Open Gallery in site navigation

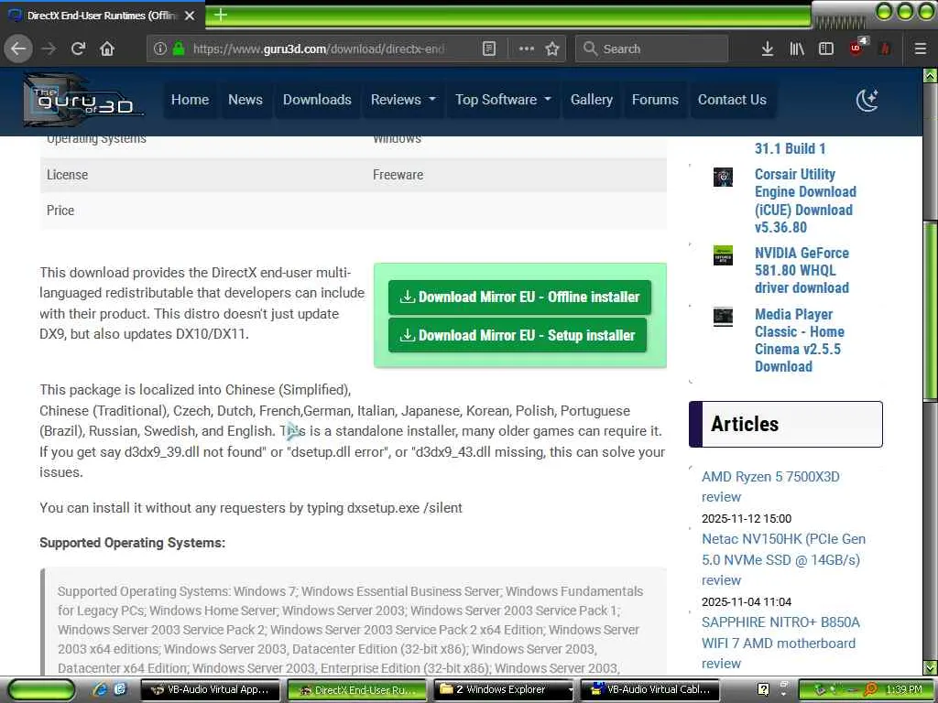pos(591,100)
